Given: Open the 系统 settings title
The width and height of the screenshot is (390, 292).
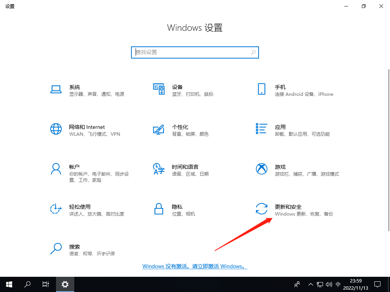Looking at the screenshot, I should point(75,87).
